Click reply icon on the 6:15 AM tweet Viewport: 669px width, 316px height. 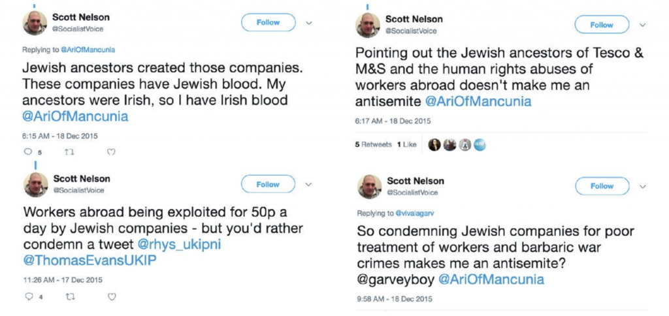tap(27, 152)
